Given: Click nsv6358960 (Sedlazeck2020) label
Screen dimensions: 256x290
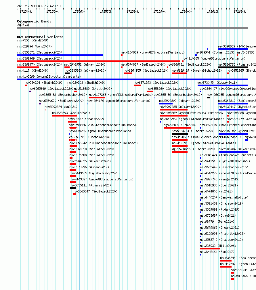Looking at the screenshot, I should tap(169, 89).
